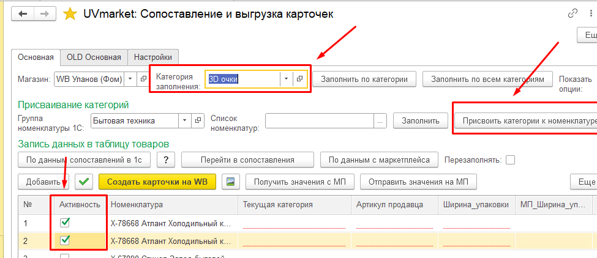The image size is (597, 258).
Task: Click Заполнить по категории button
Action: [x=364, y=79]
